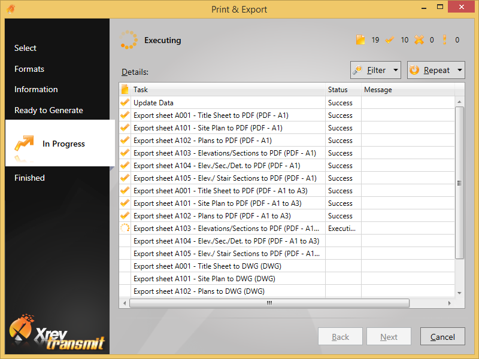Click Success status of Update Data row
The height and width of the screenshot is (359, 479).
coord(340,103)
